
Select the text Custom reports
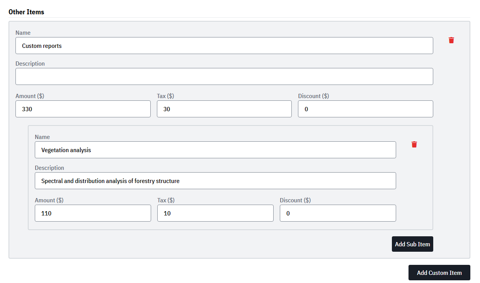(41, 46)
